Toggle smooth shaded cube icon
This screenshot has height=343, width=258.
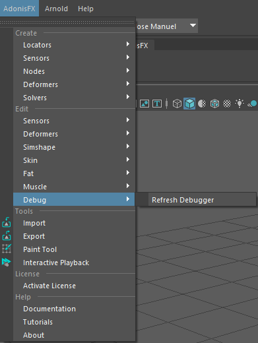189,104
